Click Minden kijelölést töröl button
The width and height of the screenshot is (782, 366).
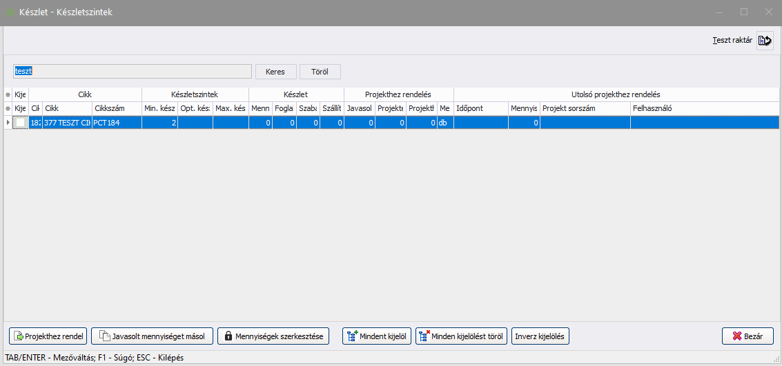pos(462,336)
